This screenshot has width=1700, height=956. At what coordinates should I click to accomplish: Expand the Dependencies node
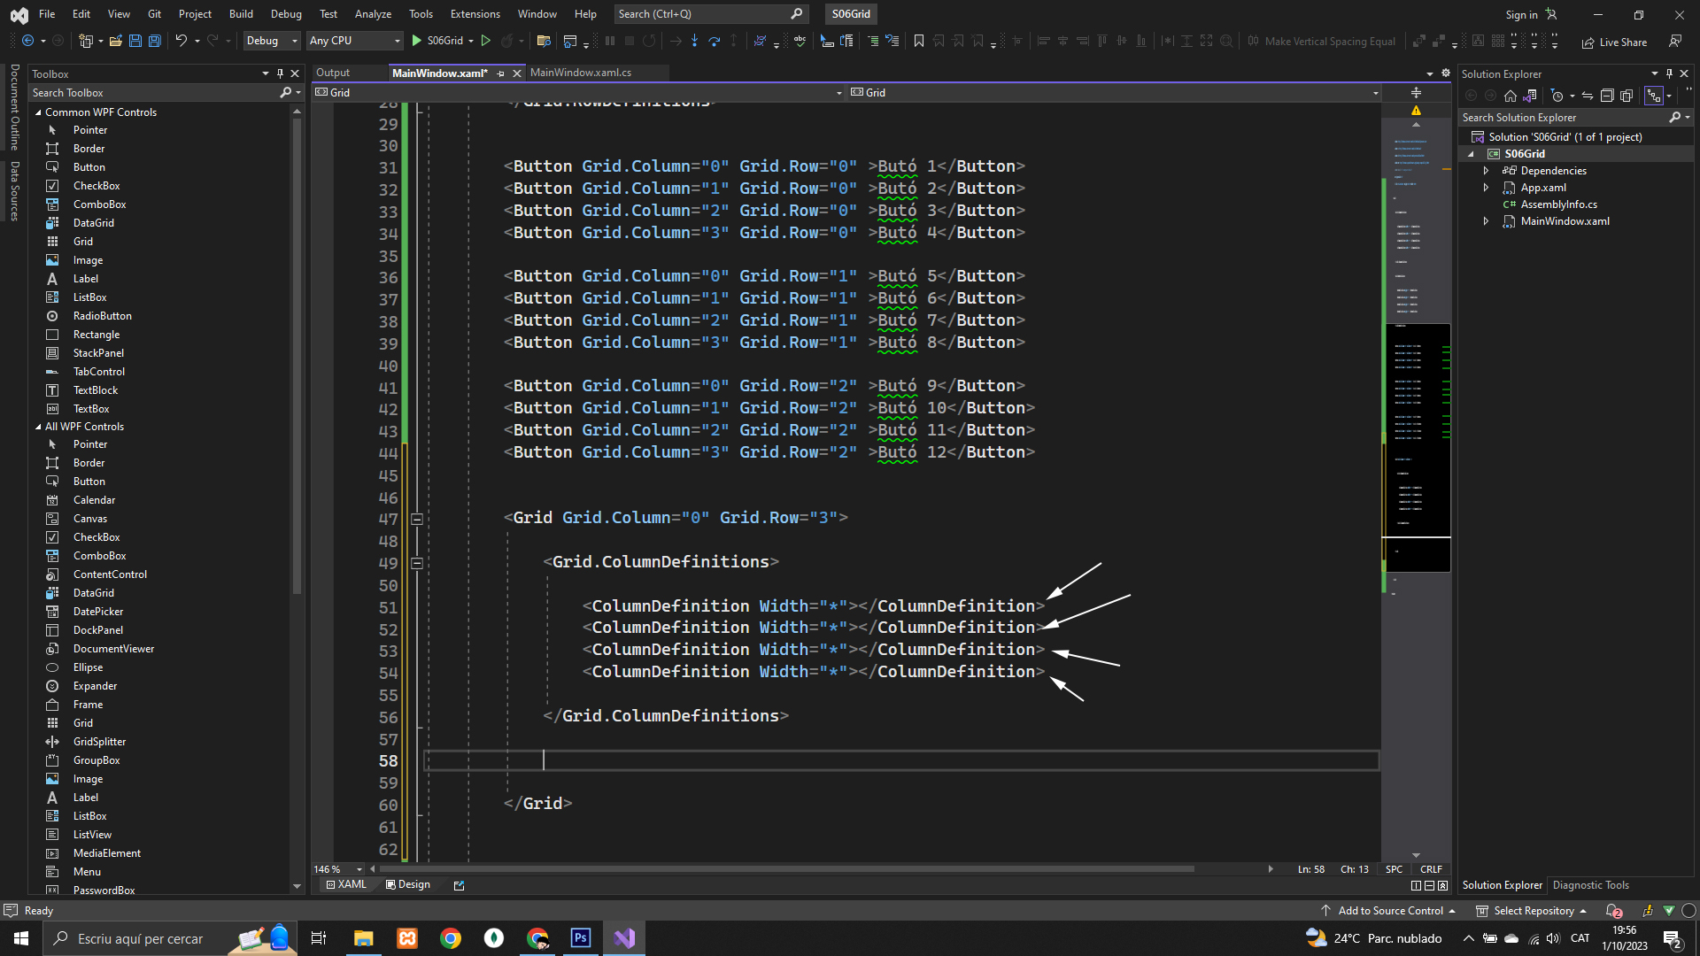[x=1487, y=171]
